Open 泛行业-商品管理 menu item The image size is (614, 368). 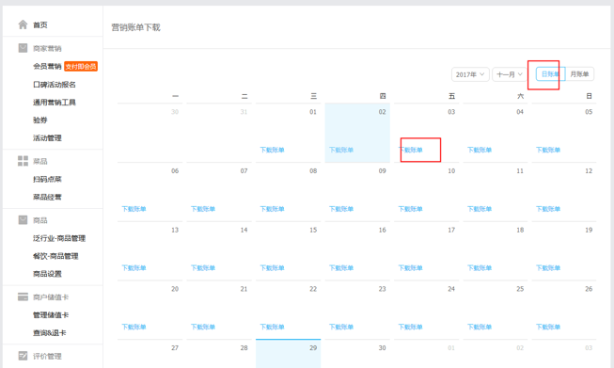(x=59, y=238)
